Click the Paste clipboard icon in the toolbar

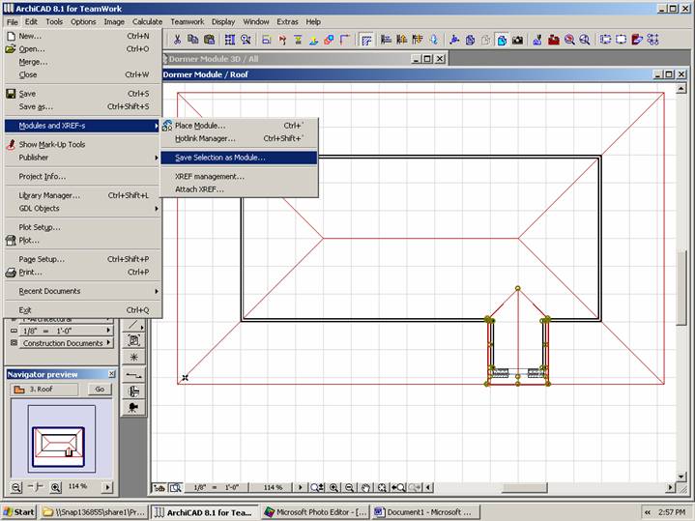(209, 40)
